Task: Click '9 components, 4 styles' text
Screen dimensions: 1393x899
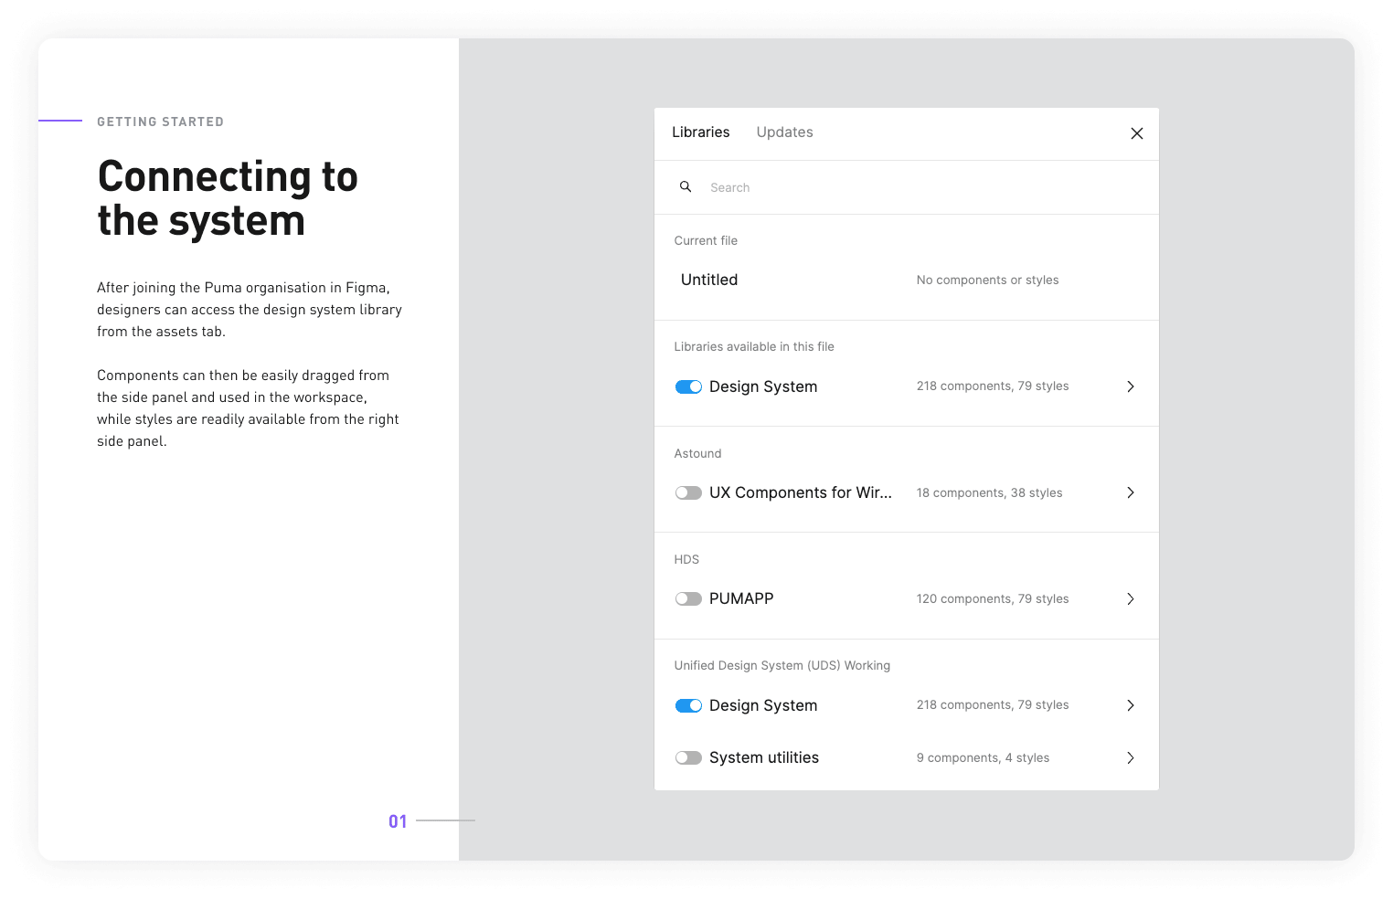Action: click(983, 757)
